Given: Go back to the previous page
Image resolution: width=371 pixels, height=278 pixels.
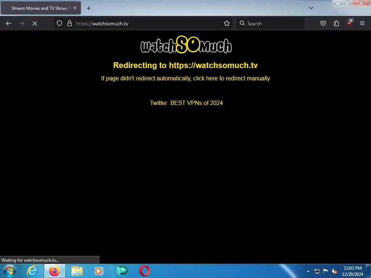Looking at the screenshot, I should 9,24.
